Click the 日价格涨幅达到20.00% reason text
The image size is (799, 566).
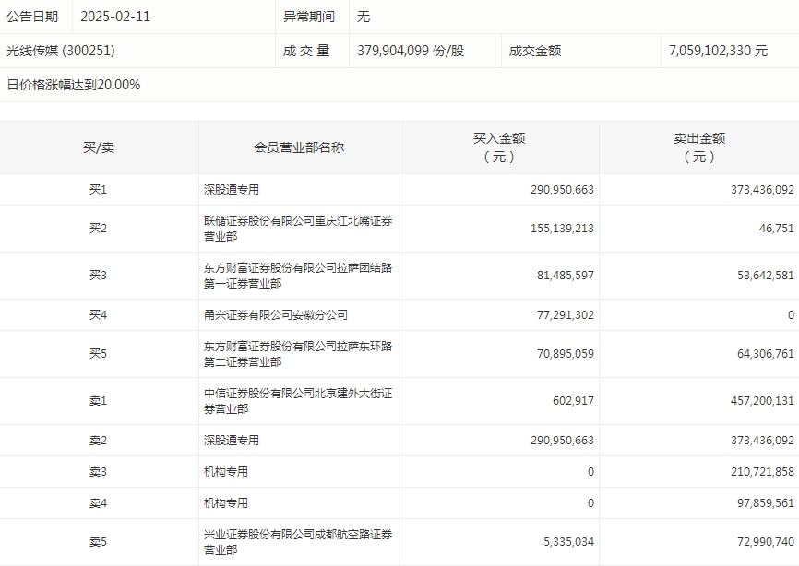point(74,85)
